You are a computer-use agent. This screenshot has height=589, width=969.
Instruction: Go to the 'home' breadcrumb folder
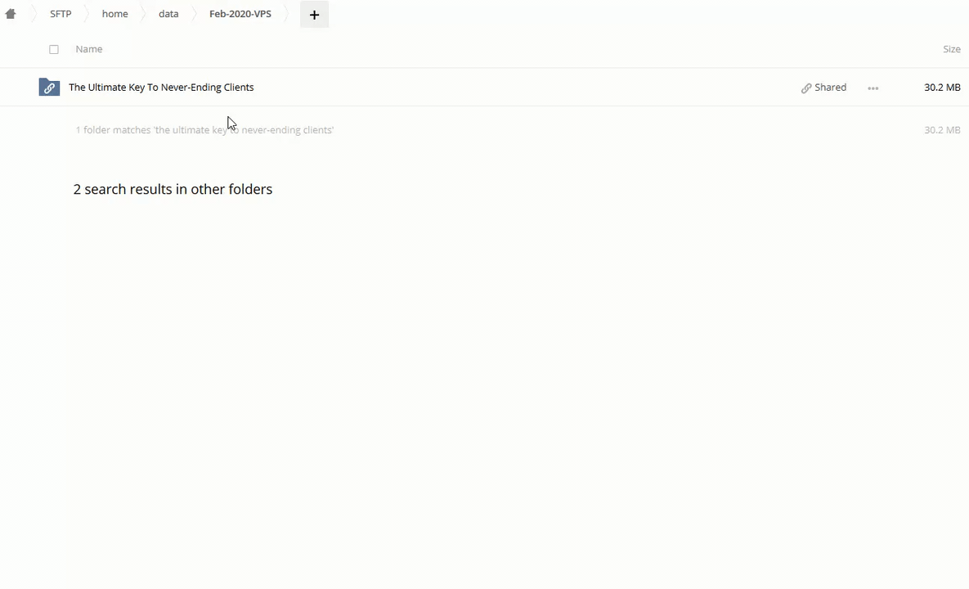(x=114, y=14)
